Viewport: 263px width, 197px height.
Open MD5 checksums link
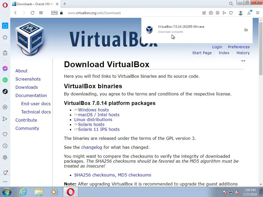(134, 175)
